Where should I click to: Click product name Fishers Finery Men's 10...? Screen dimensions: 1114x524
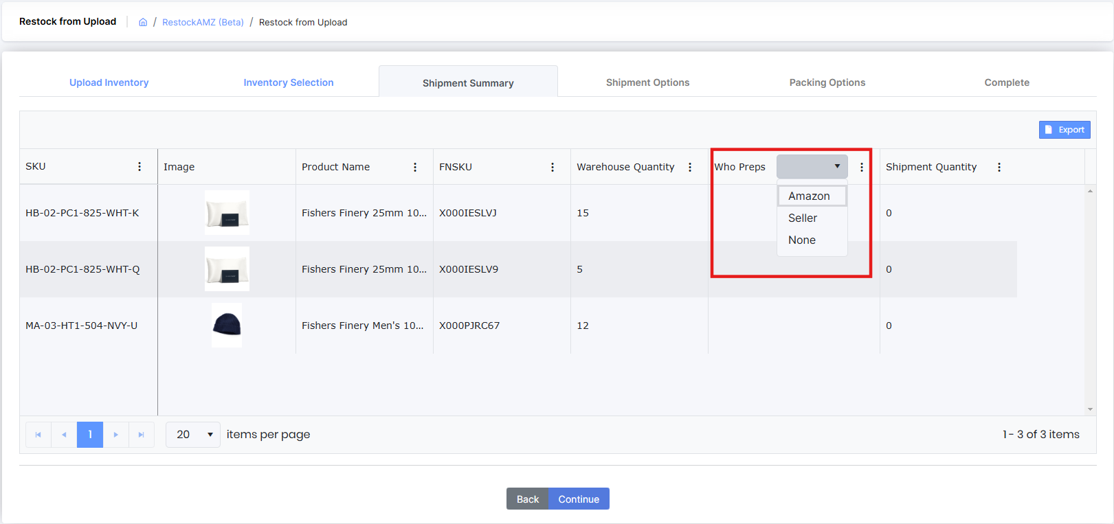point(363,326)
